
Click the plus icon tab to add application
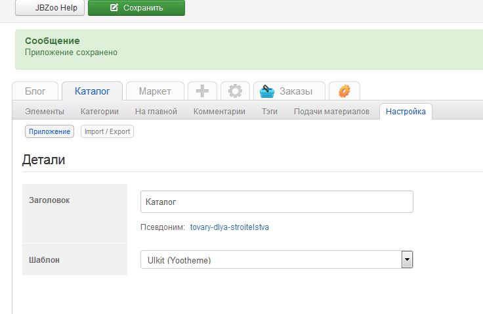pyautogui.click(x=202, y=91)
